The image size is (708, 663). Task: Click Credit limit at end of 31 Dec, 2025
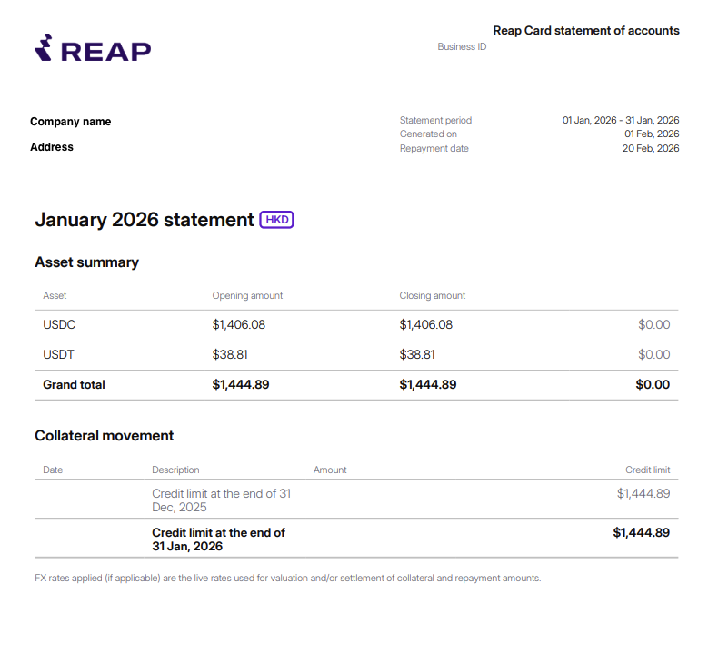[x=221, y=500]
